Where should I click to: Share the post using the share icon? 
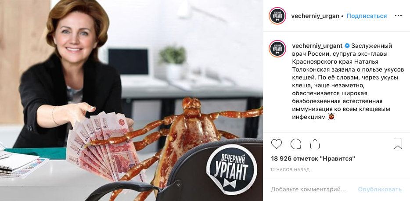[315, 144]
